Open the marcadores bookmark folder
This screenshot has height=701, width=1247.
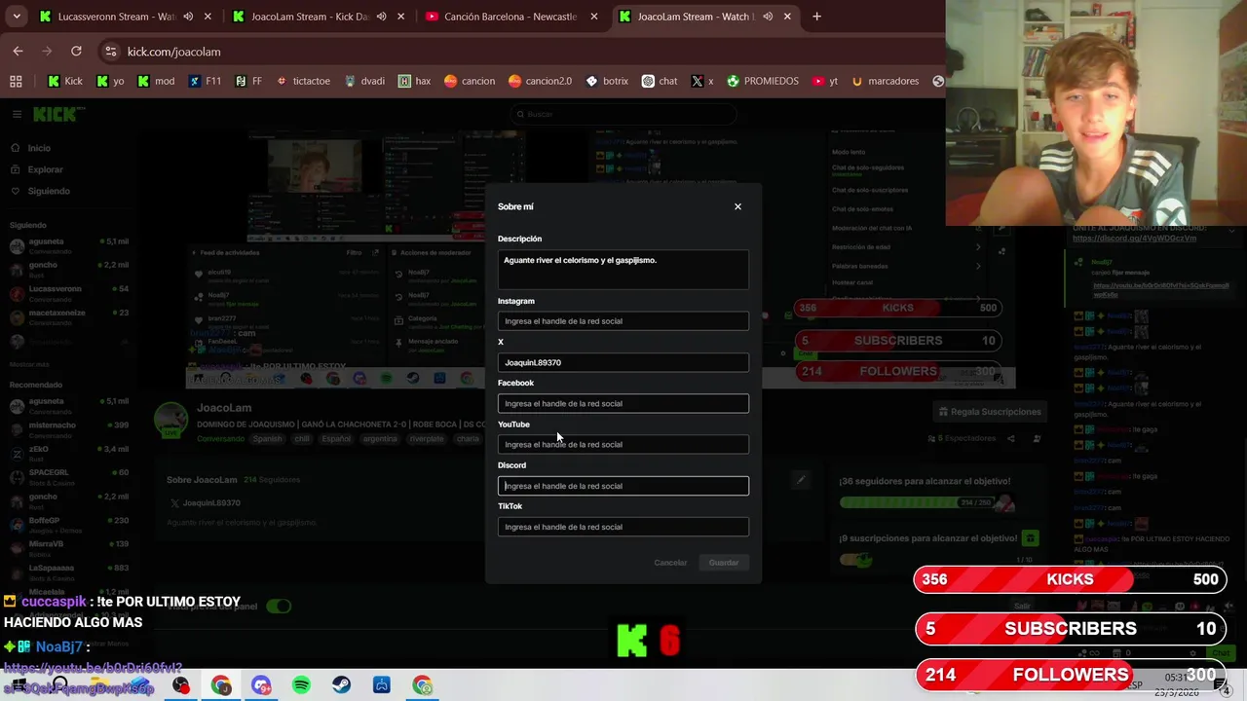[x=886, y=82]
